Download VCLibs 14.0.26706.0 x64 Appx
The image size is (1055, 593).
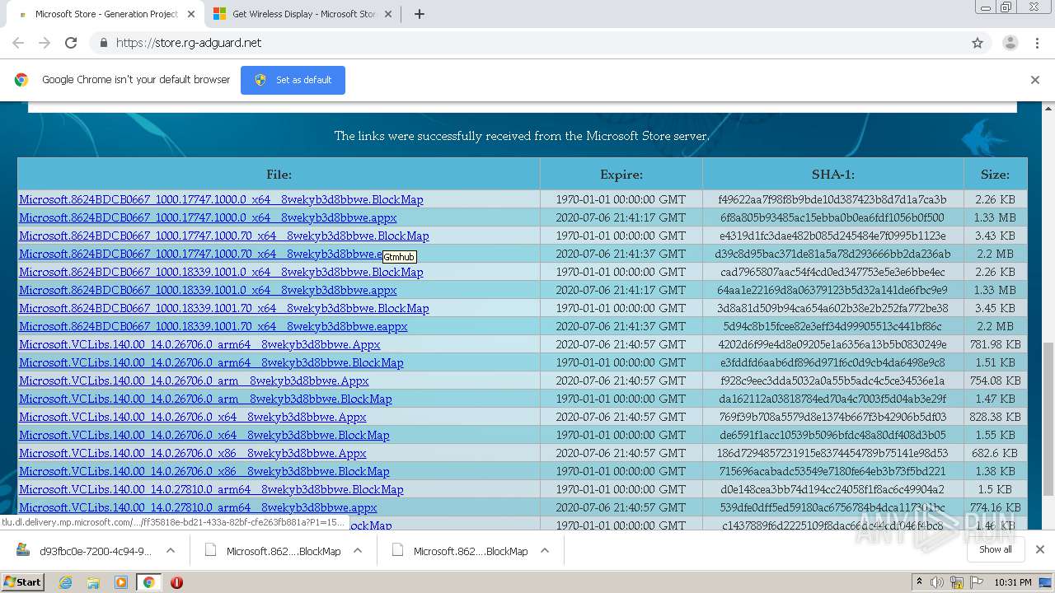coord(193,417)
